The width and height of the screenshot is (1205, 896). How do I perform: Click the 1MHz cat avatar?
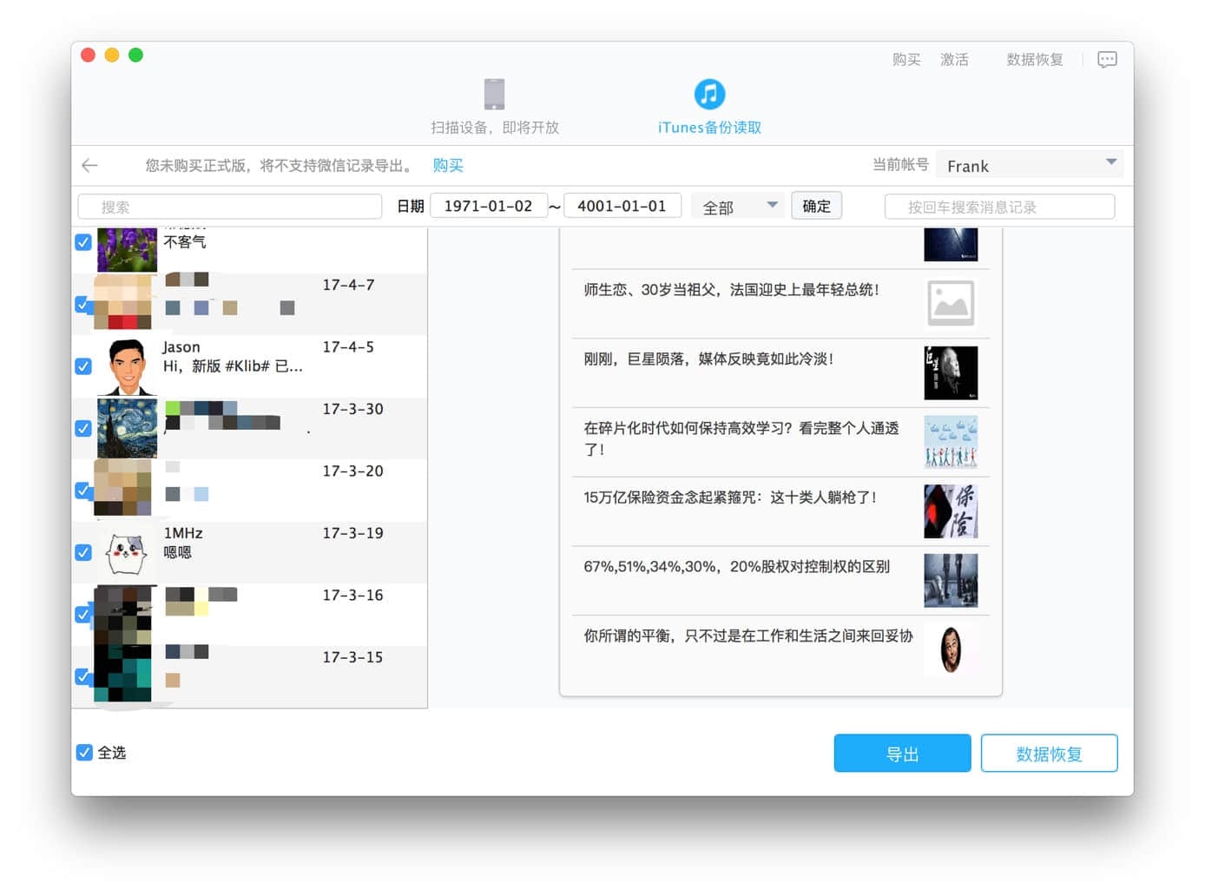point(127,553)
